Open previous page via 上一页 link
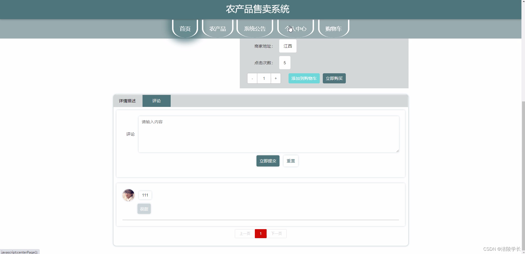 (x=244, y=233)
